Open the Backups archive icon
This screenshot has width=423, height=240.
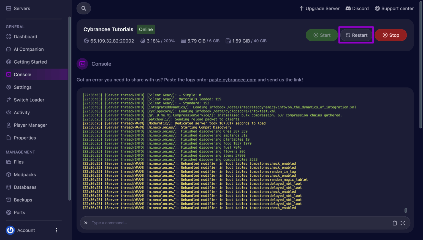tap(9, 200)
